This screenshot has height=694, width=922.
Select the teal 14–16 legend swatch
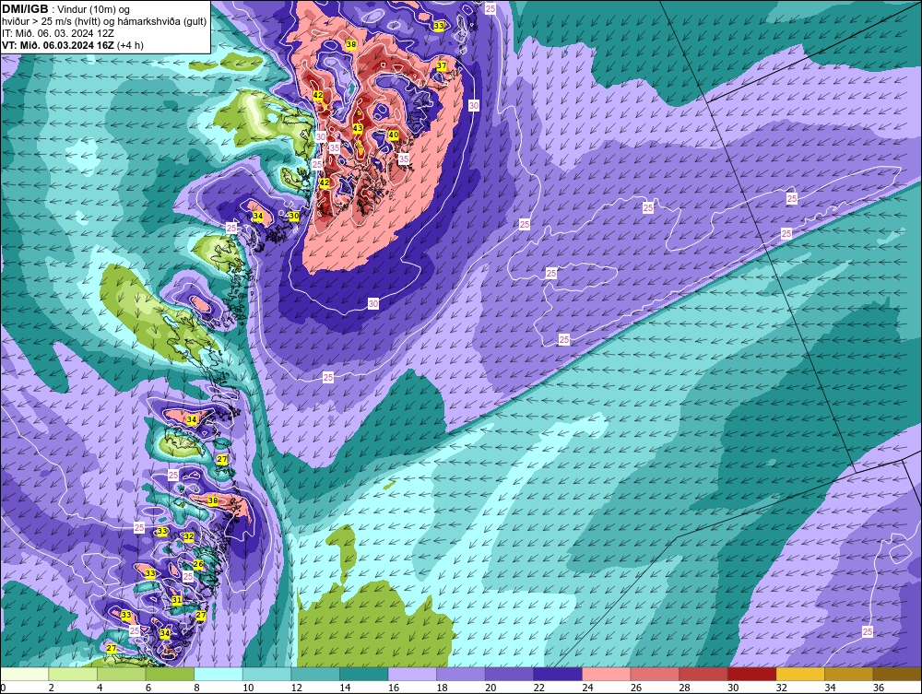coord(364,674)
